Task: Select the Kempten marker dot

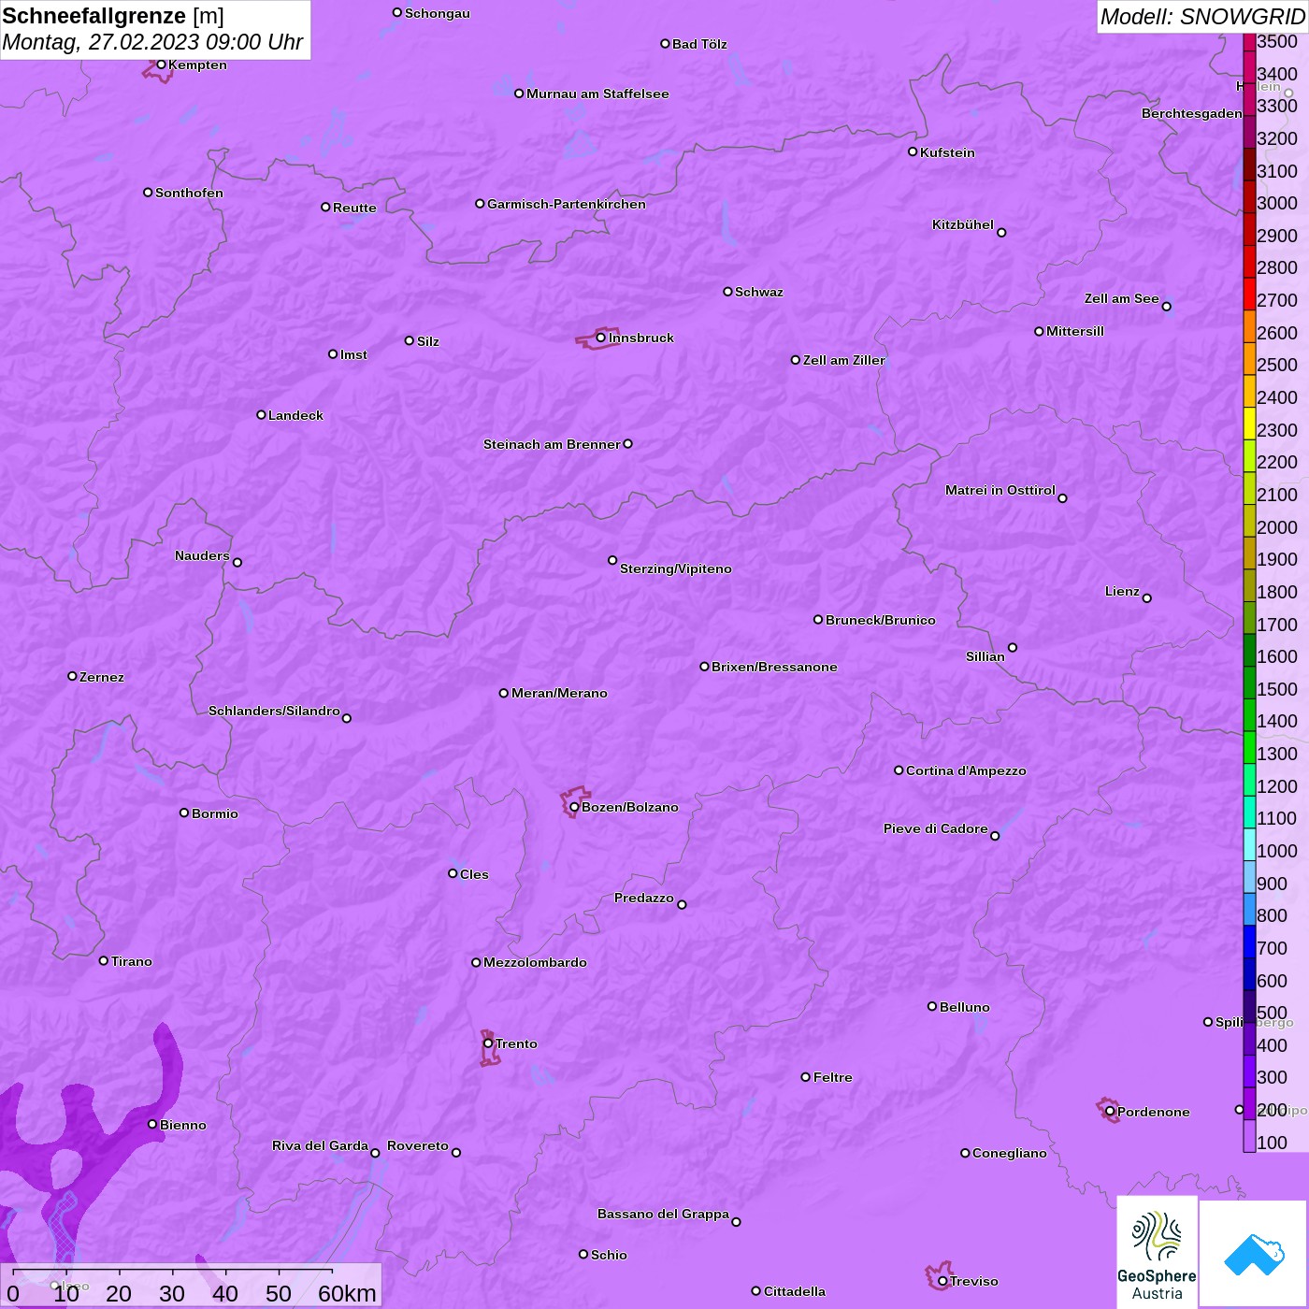Action: [161, 65]
